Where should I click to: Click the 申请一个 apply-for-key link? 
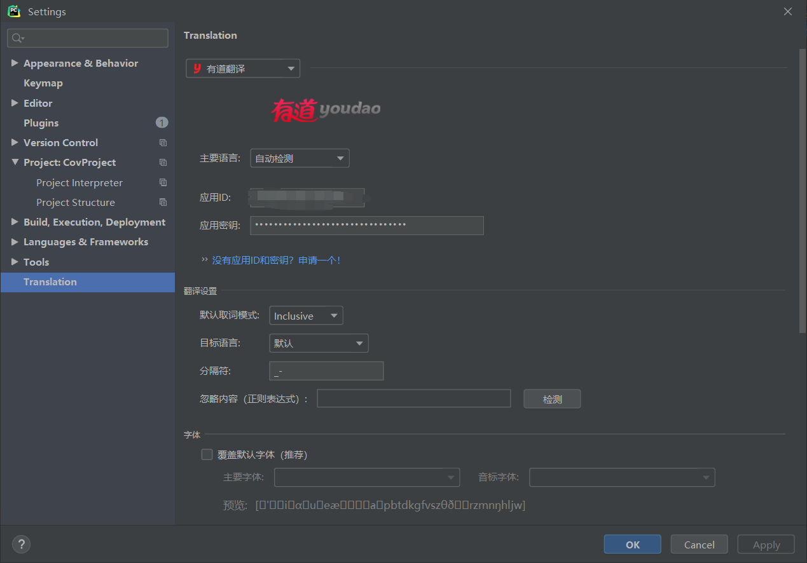[x=319, y=260]
